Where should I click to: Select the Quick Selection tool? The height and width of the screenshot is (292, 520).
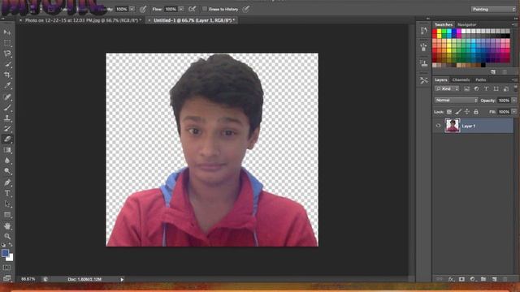[x=7, y=64]
